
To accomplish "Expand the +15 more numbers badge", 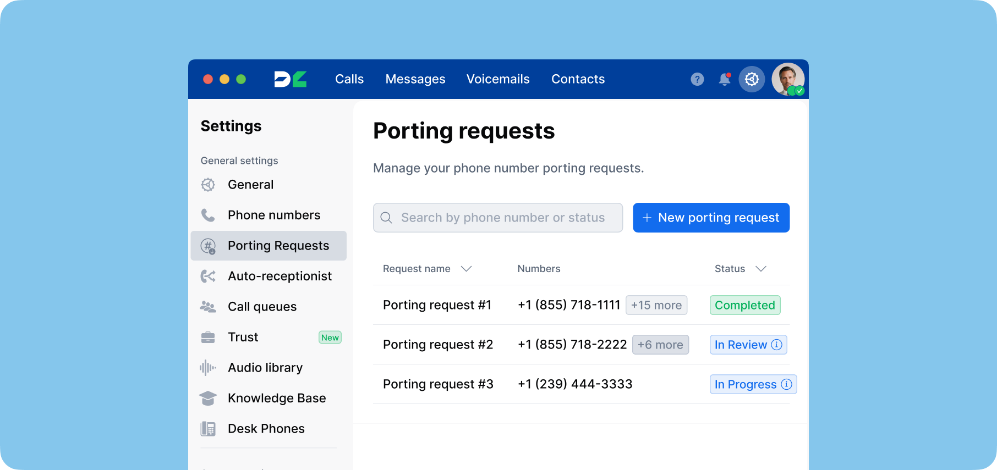I will [656, 305].
